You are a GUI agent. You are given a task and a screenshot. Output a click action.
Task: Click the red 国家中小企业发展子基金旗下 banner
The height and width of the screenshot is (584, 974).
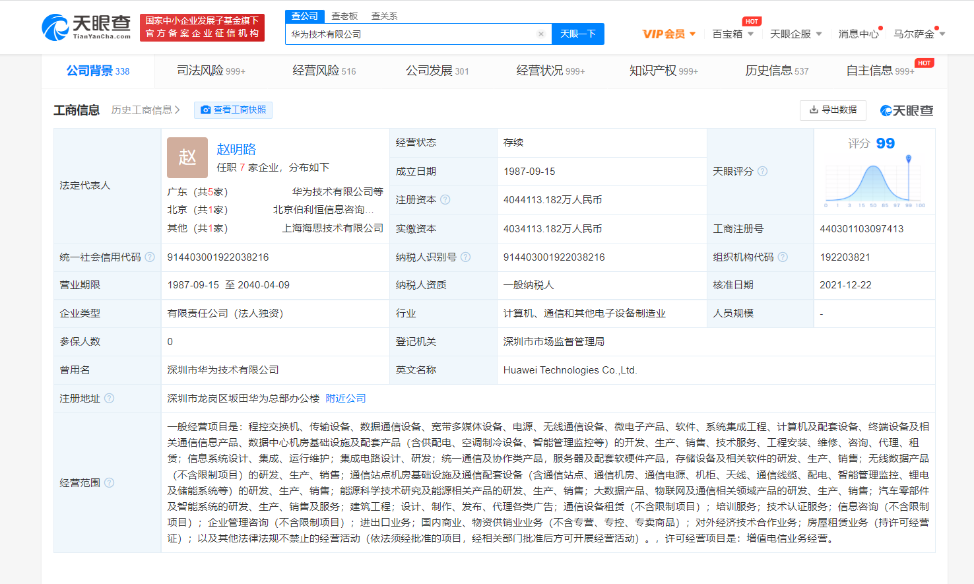pos(202,27)
